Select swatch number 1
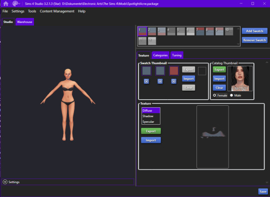 click(x=142, y=31)
